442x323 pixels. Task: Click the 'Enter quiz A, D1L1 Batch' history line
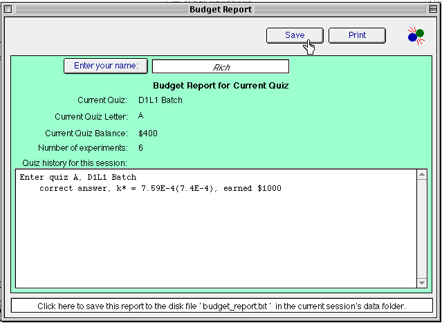[78, 178]
